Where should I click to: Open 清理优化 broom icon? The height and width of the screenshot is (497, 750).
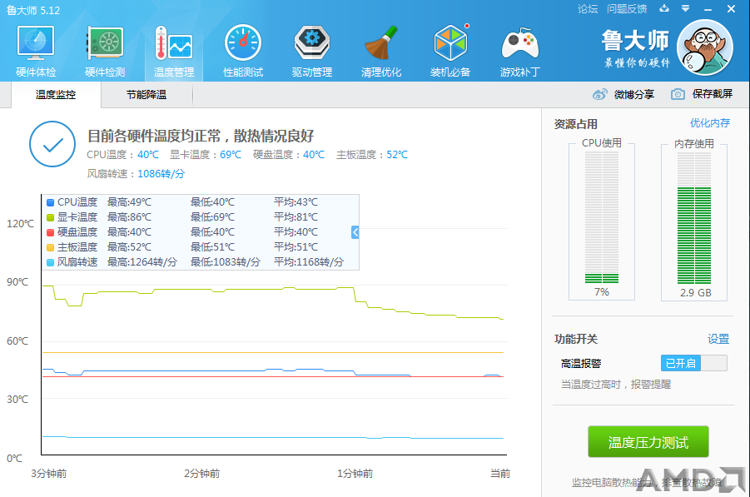coord(381,43)
